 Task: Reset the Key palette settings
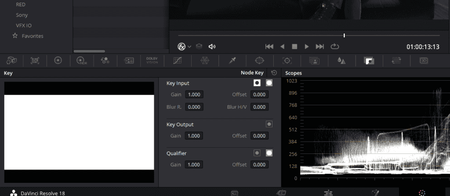[274, 73]
